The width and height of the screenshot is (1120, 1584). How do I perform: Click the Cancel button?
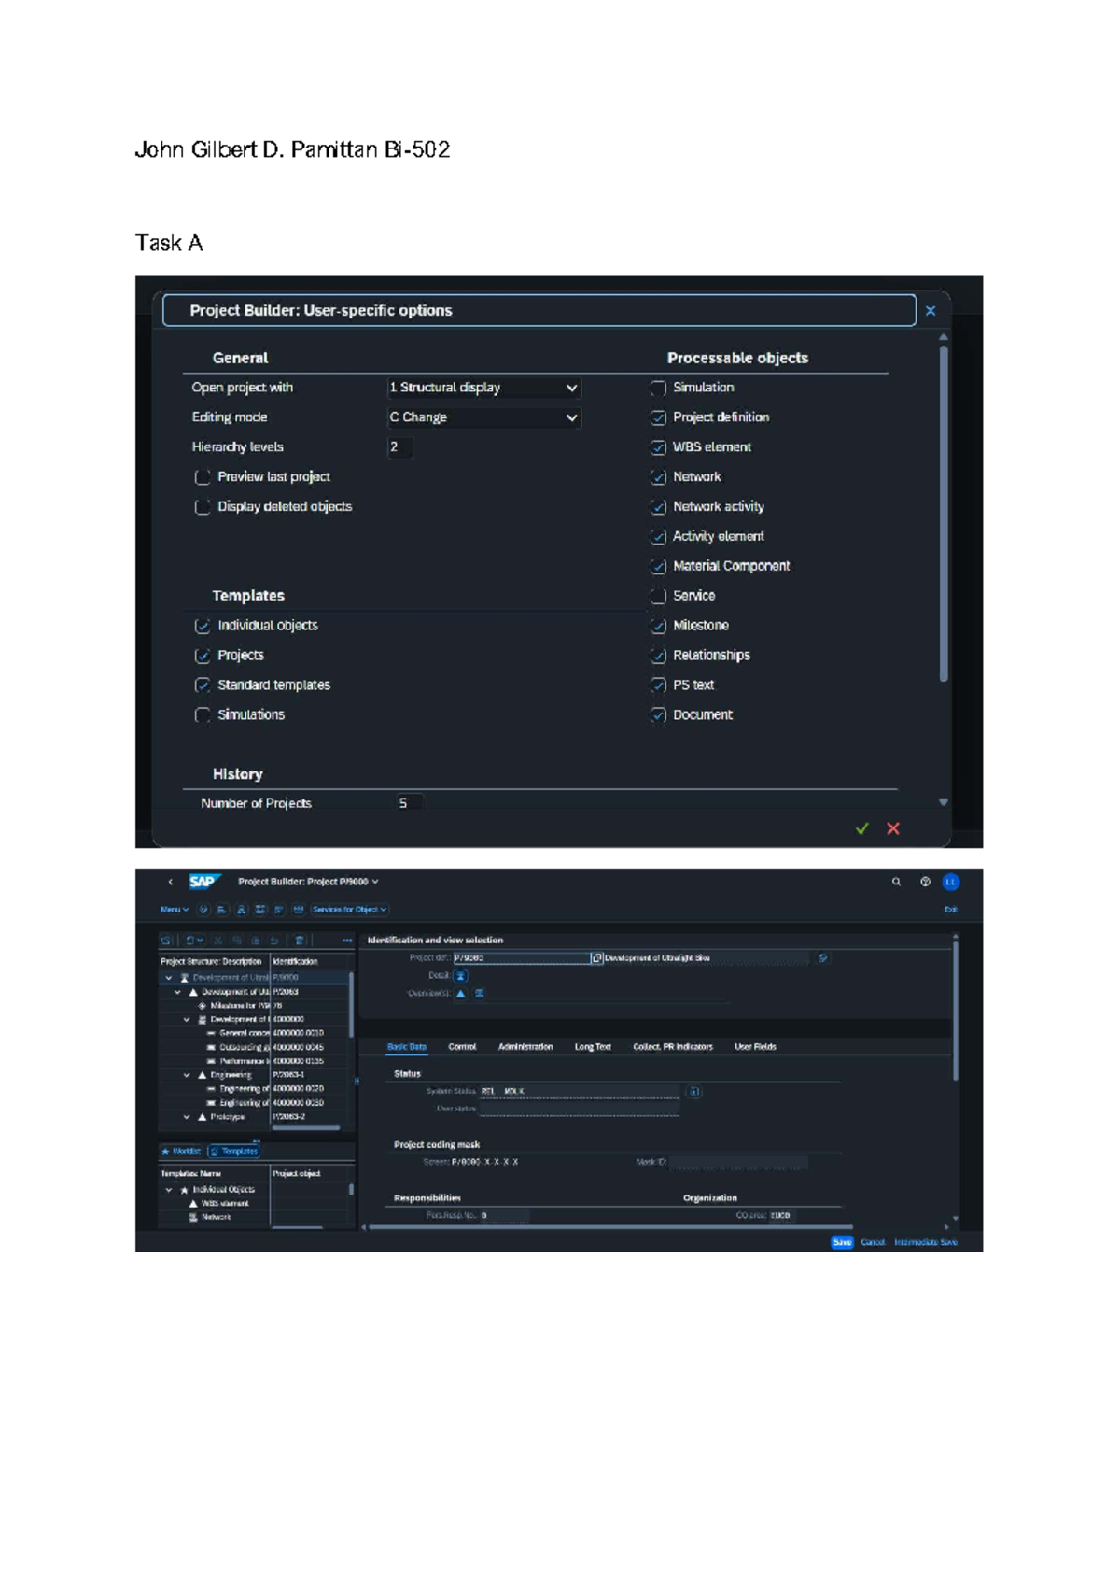coord(873,1242)
